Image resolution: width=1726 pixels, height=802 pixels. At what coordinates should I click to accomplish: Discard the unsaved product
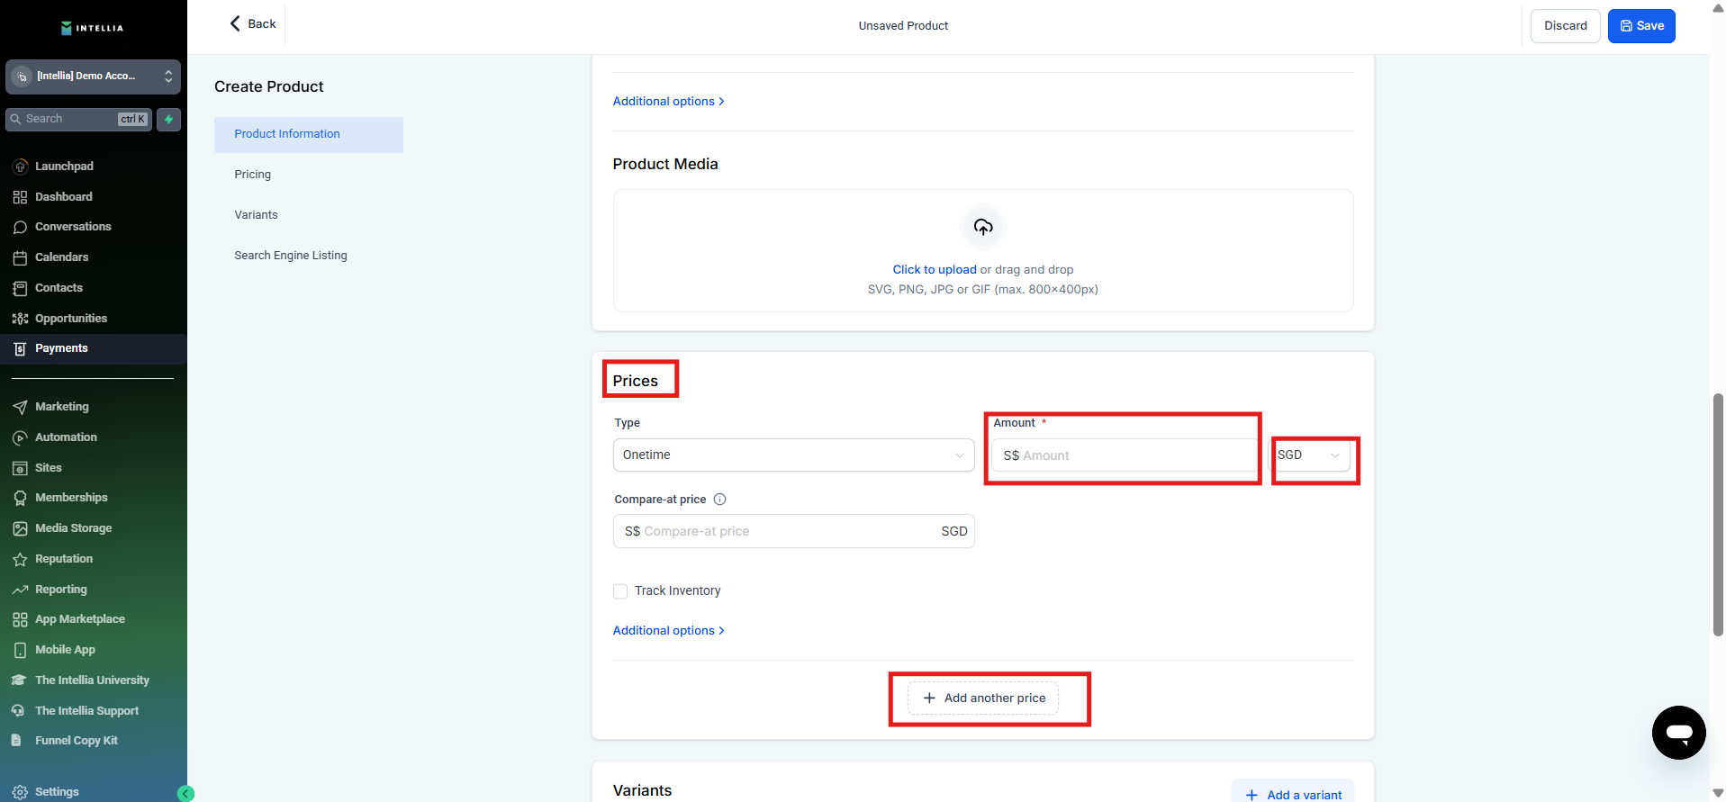1565,26
